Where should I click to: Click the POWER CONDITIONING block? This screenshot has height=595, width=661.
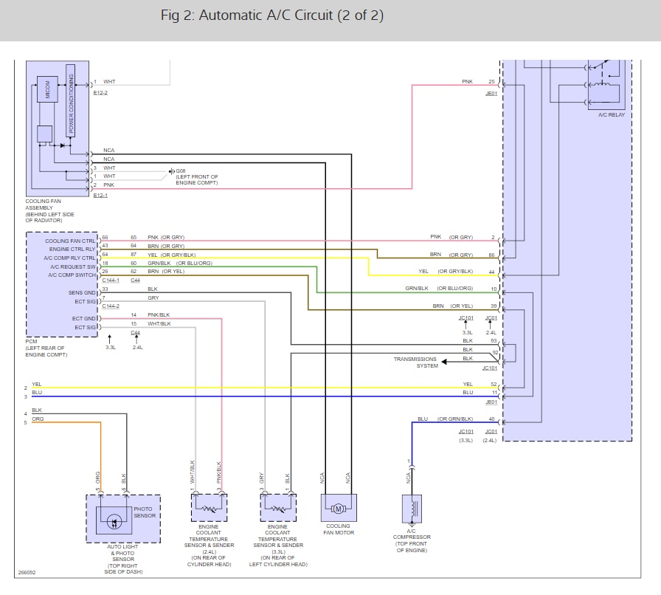(71, 101)
